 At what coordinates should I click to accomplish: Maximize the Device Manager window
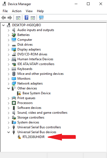point(88,4)
